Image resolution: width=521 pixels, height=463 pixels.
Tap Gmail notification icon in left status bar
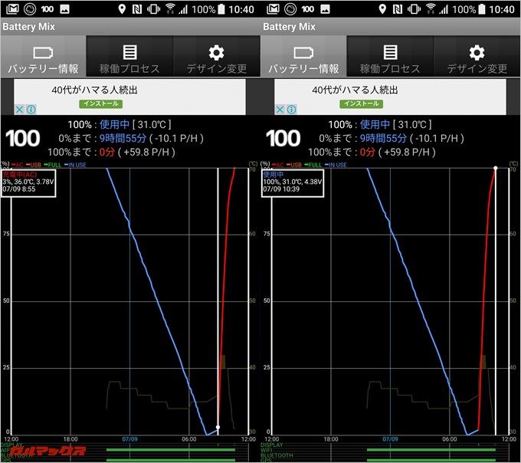pyautogui.click(x=9, y=9)
